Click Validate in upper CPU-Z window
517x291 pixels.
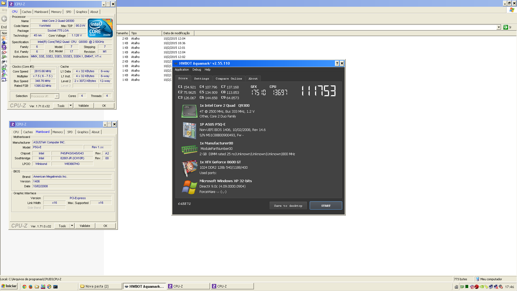pos(83,106)
